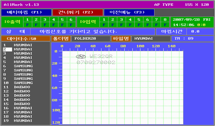Click IO입력 channel 4 F indicator
The height and width of the screenshot is (126, 215).
click(130, 25)
